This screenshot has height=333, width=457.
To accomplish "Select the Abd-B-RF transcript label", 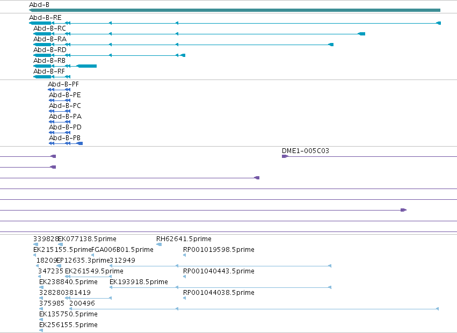I will pos(49,71).
